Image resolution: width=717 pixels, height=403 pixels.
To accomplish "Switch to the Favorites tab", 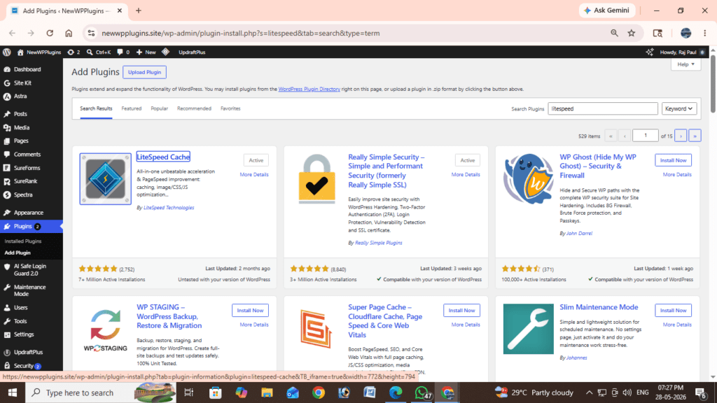I will 230,108.
